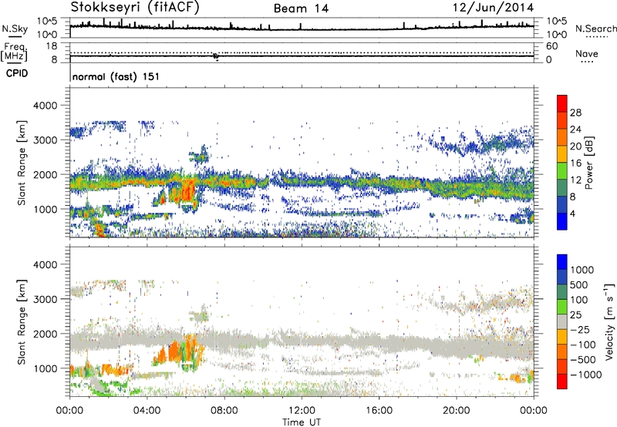Click the "Stokkseyri (fitACF)" plot title
Viewport: 617px width, 427px height.
135,7
